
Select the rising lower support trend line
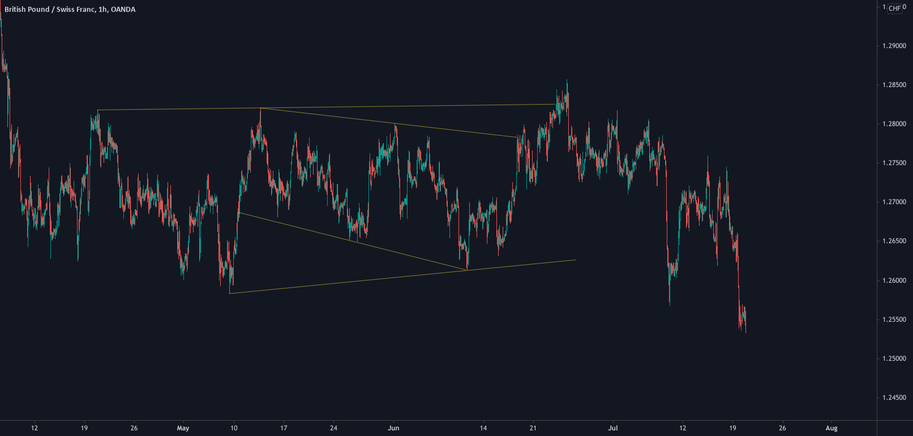pos(402,277)
